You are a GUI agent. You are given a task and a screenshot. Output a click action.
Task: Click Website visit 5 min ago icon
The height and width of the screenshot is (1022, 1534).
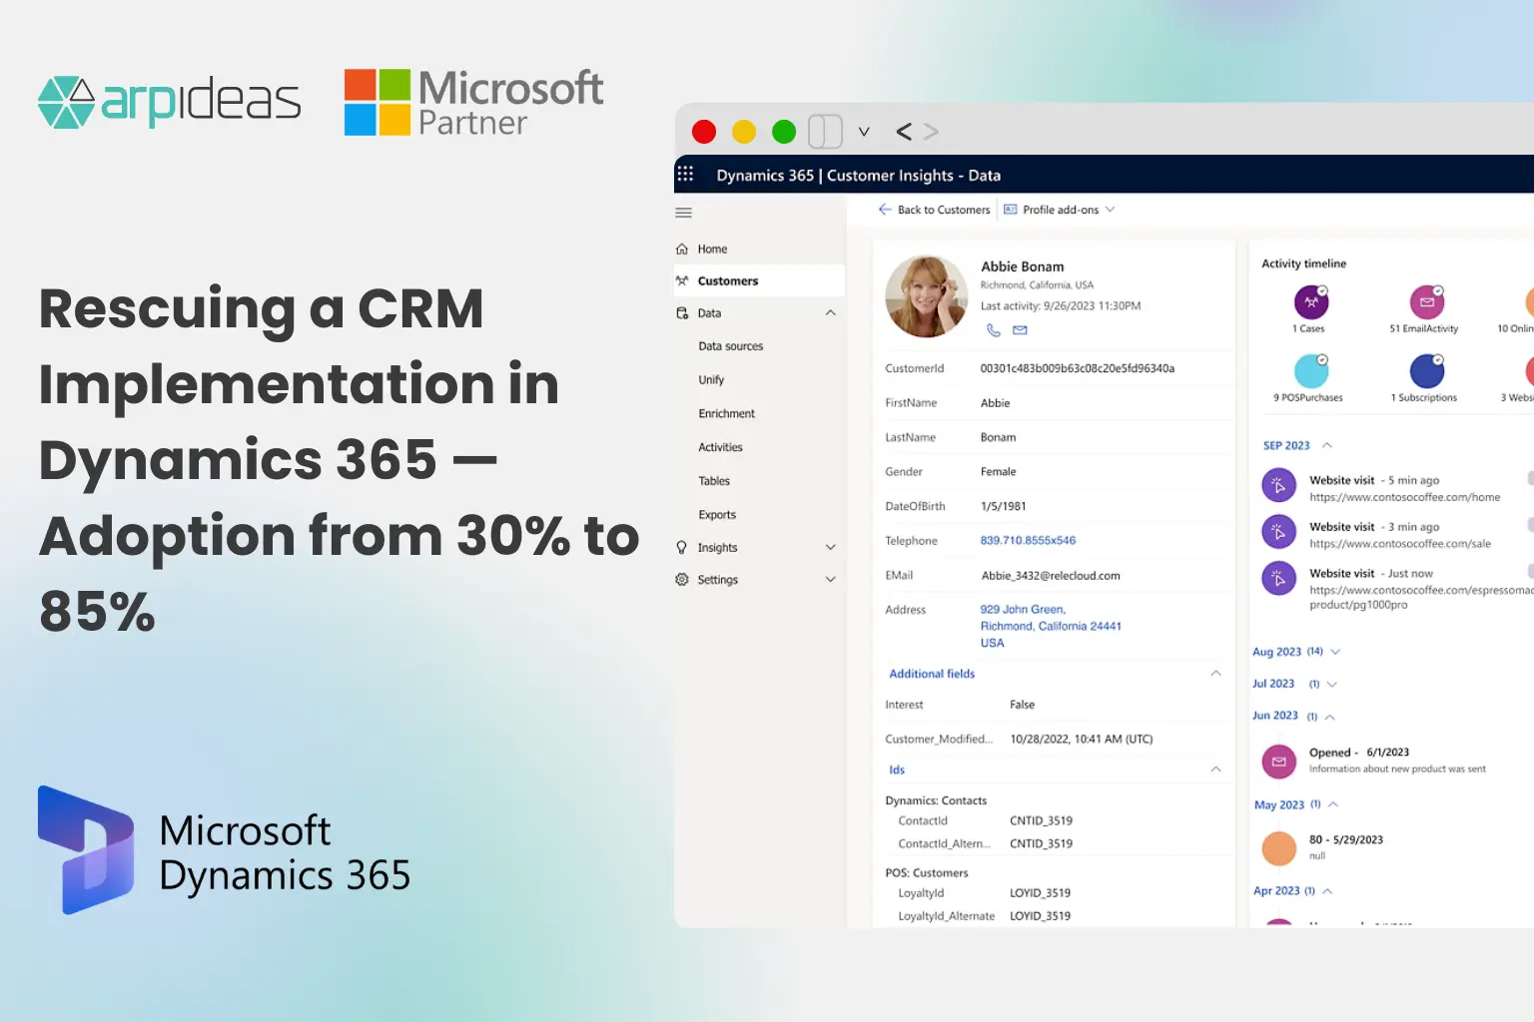pyautogui.click(x=1278, y=486)
